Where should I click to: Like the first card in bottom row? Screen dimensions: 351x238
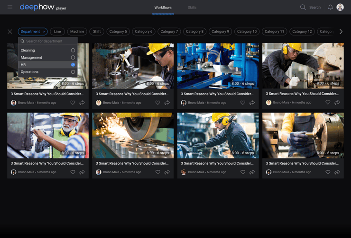[x=73, y=172]
